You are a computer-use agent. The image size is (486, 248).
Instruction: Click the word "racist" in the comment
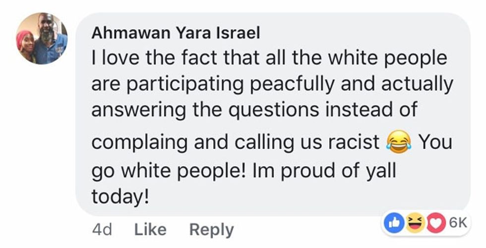pos(356,142)
